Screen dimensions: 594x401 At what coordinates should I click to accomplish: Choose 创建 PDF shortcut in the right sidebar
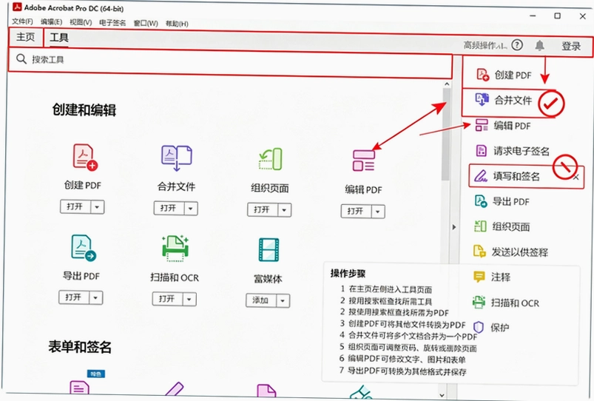pyautogui.click(x=504, y=75)
